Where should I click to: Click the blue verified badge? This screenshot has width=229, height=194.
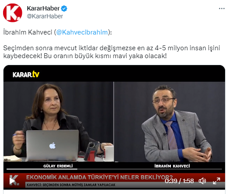click(64, 8)
